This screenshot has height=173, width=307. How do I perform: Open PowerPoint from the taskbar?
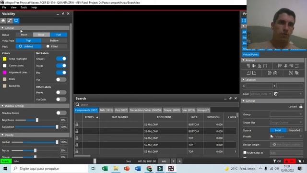tap(127, 169)
